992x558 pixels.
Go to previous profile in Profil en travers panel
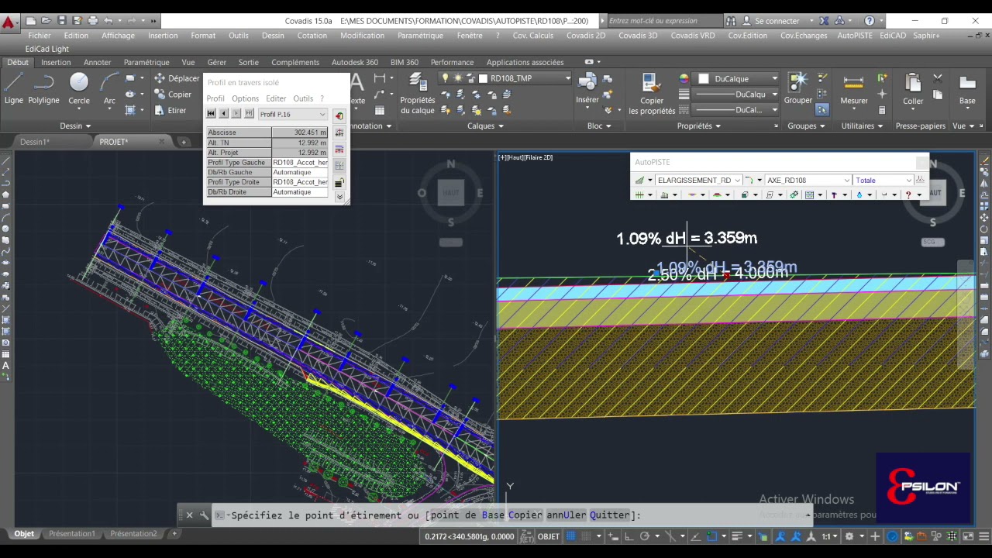pos(223,114)
